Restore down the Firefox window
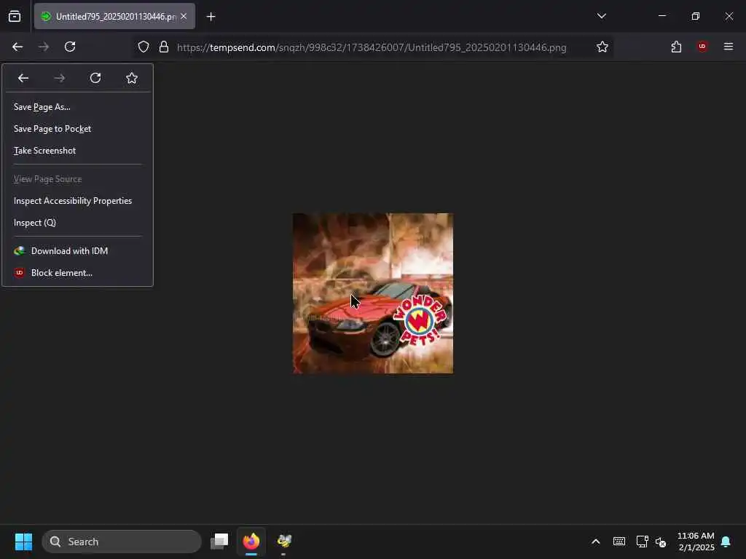The height and width of the screenshot is (559, 746). (696, 16)
